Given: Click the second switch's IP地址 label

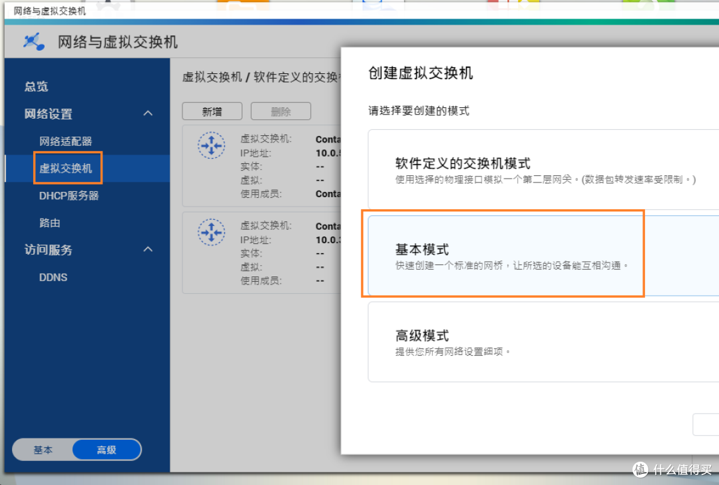Looking at the screenshot, I should point(256,240).
